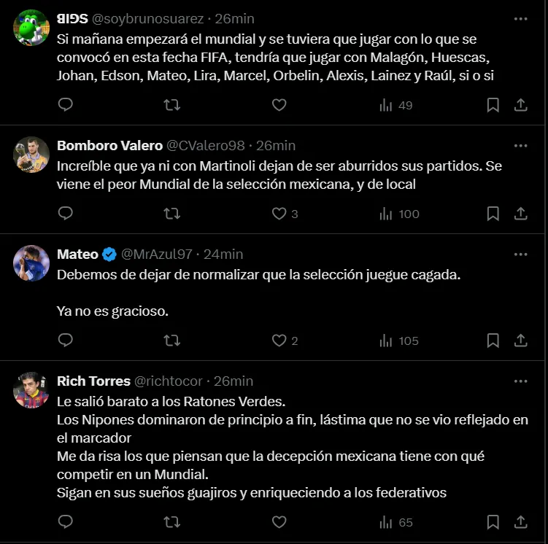This screenshot has width=548, height=544.
Task: Open more options on Rich Torres's tweet
Action: (520, 381)
